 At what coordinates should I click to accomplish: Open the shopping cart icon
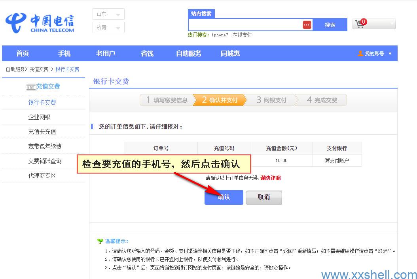(x=360, y=24)
